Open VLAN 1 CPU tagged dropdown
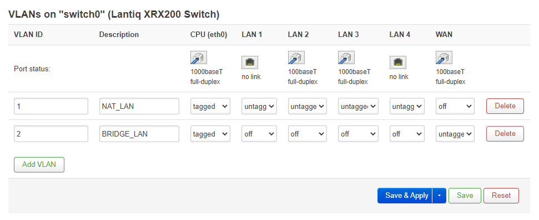539x220 pixels. pyautogui.click(x=210, y=107)
